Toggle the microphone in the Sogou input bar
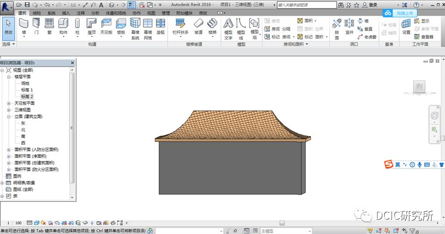This screenshot has width=445, height=234. point(419,165)
